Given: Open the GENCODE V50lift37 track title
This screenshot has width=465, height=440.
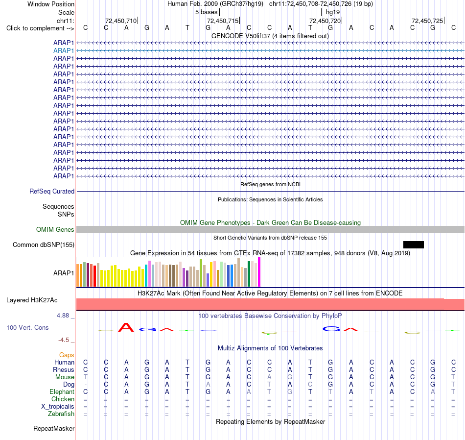Looking at the screenshot, I should pos(270,36).
